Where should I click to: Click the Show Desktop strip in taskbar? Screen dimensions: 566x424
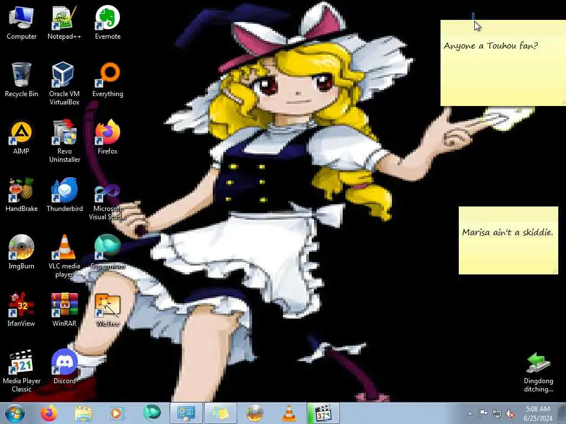tap(562, 413)
